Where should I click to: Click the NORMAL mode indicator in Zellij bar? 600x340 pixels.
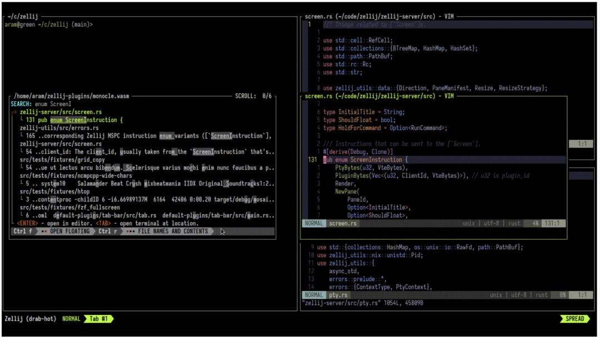71,319
